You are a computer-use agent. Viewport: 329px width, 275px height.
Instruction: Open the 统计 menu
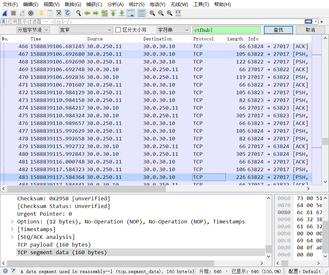[136, 4]
